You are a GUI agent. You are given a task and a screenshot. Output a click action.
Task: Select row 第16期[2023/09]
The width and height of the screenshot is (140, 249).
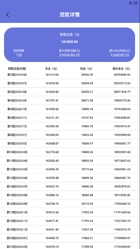[69, 204]
